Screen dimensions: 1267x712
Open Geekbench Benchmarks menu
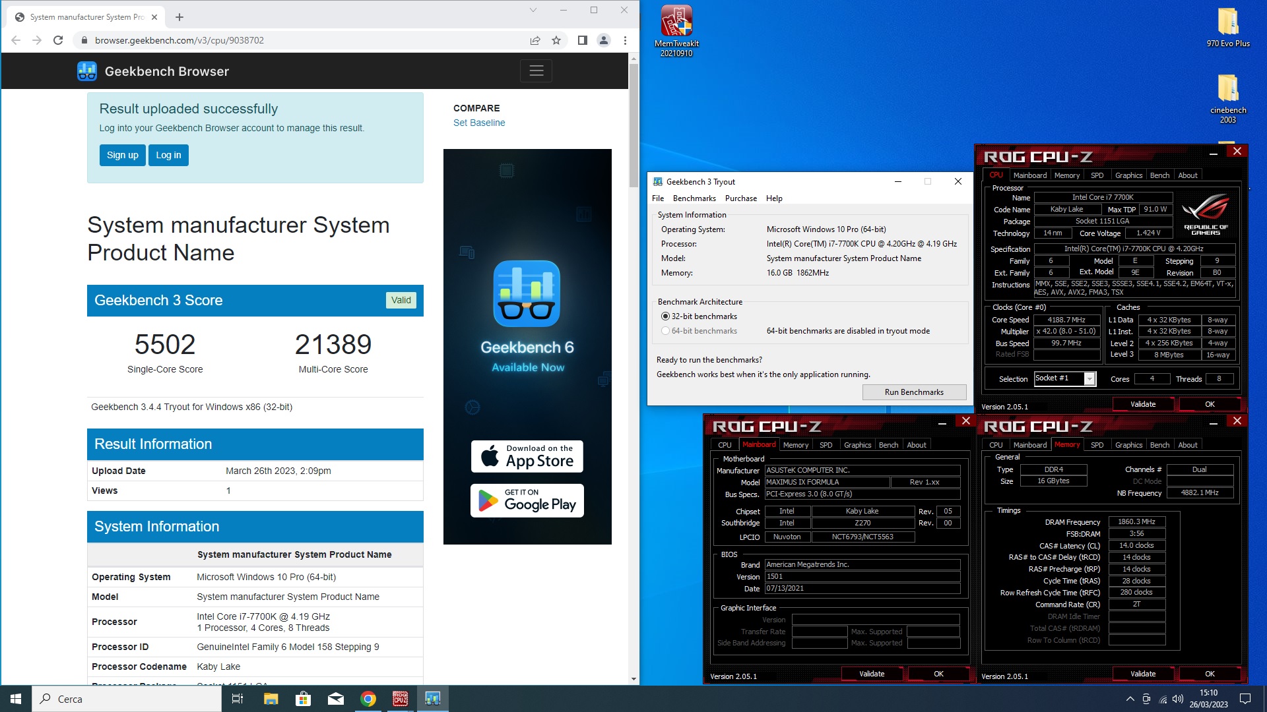coord(694,198)
